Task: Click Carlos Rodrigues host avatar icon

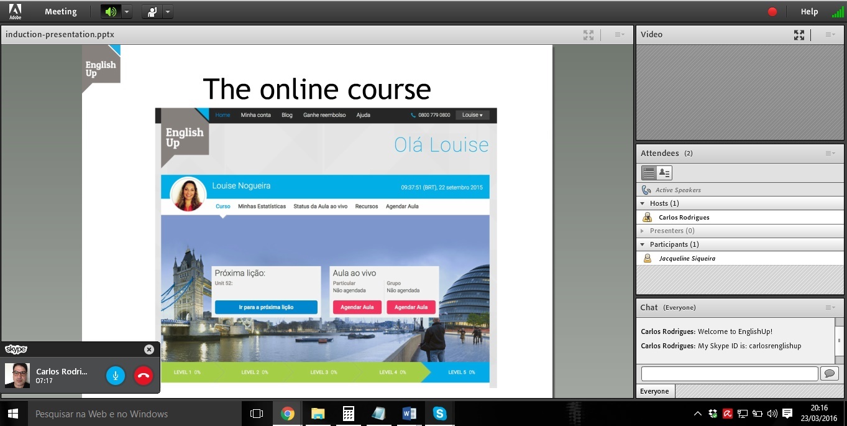Action: point(647,217)
